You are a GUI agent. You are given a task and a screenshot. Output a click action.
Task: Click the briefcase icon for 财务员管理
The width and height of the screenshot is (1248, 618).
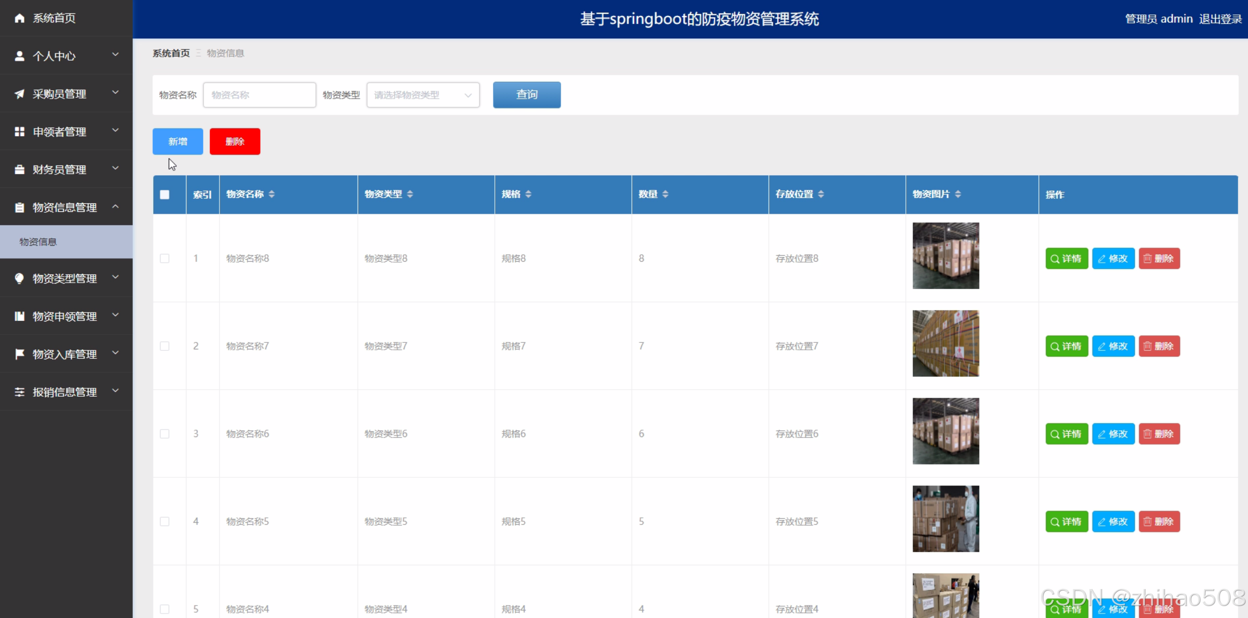coord(19,169)
